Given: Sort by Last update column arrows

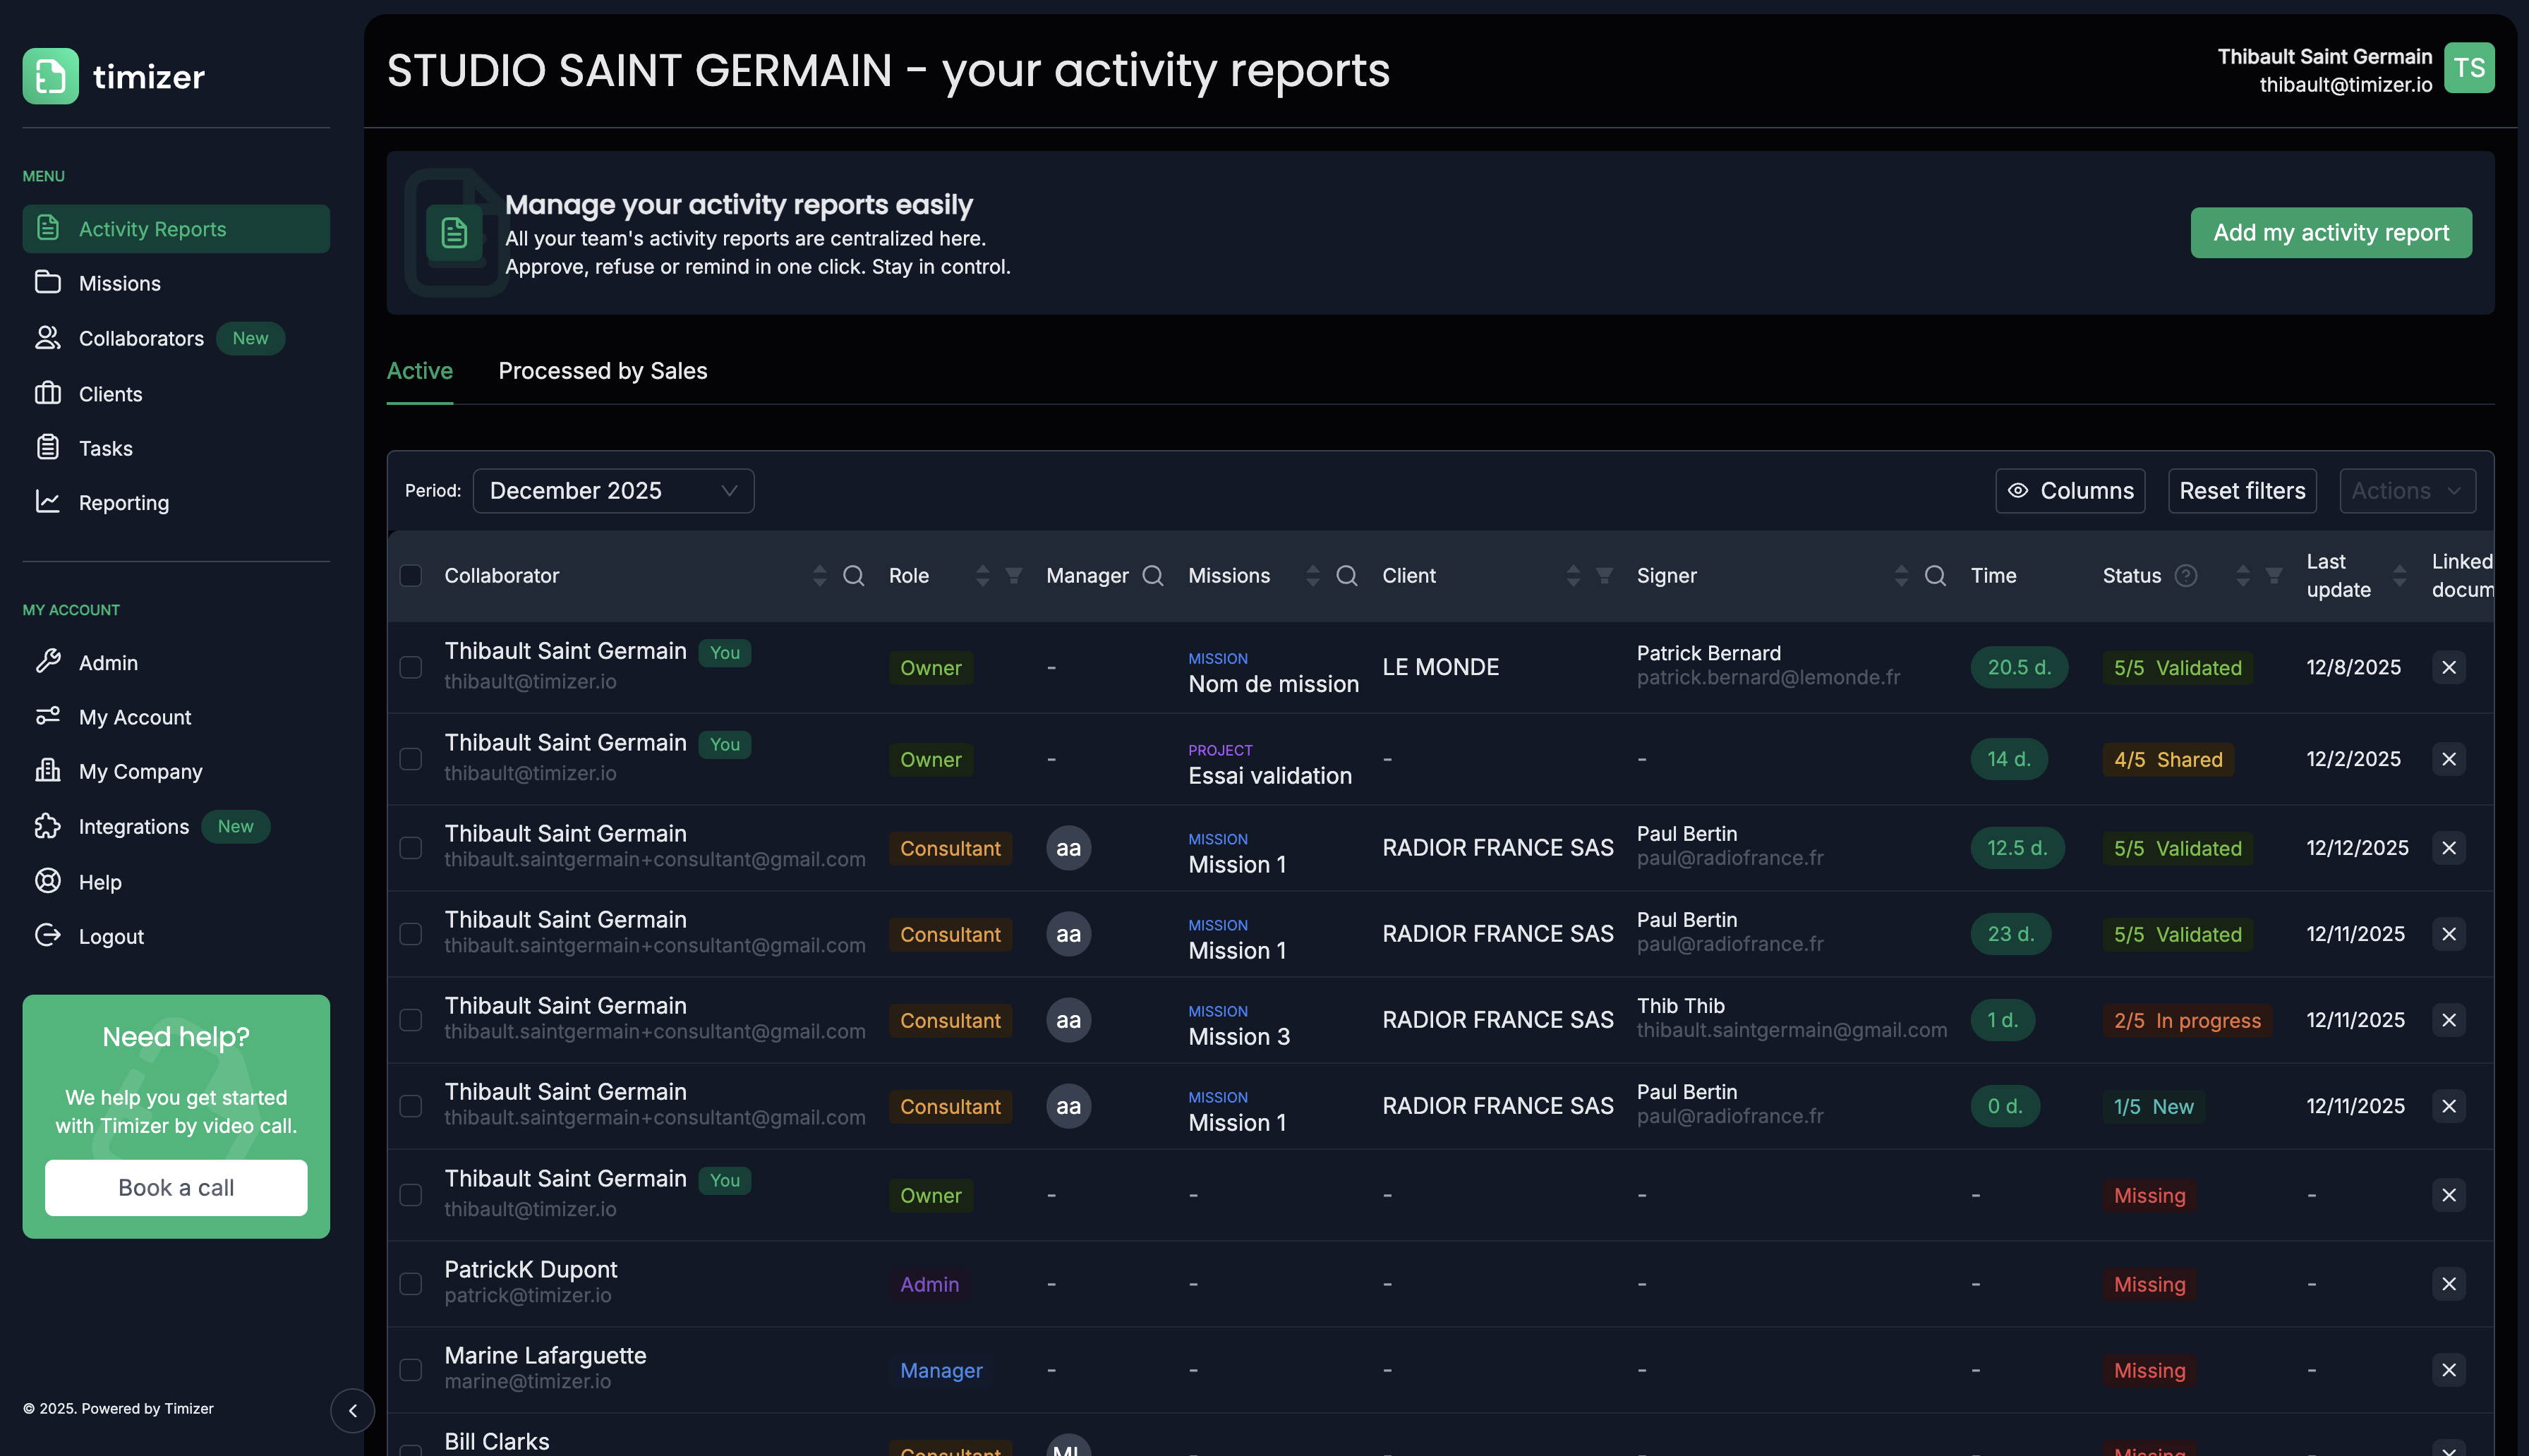Looking at the screenshot, I should pos(2399,575).
